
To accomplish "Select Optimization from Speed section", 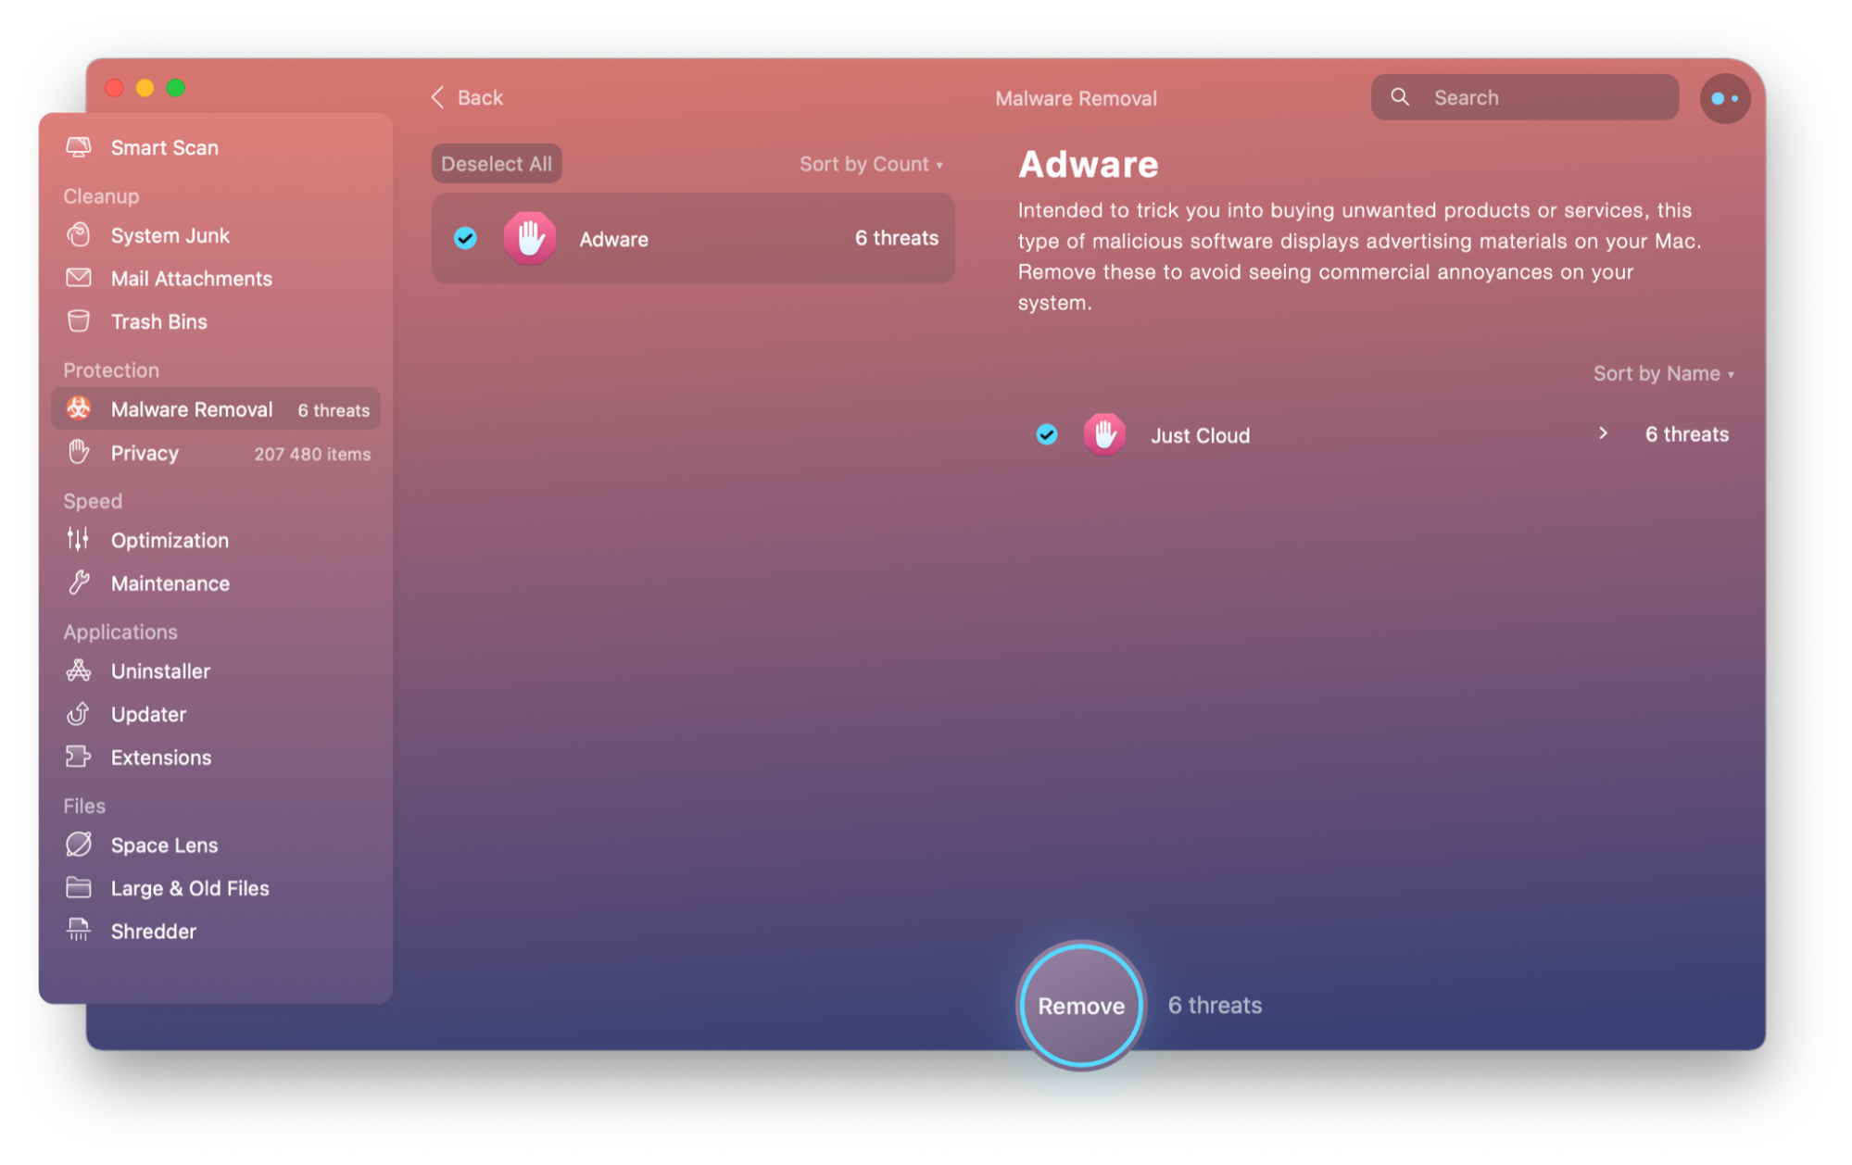I will coord(170,540).
